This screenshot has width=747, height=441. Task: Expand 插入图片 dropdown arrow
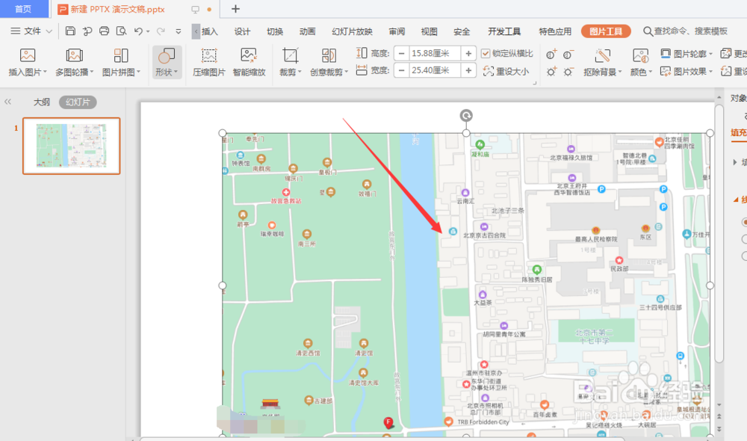pos(46,72)
